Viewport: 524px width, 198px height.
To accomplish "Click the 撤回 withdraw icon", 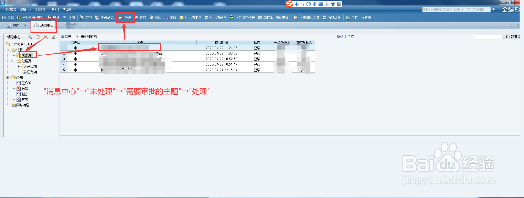I will pos(151,17).
